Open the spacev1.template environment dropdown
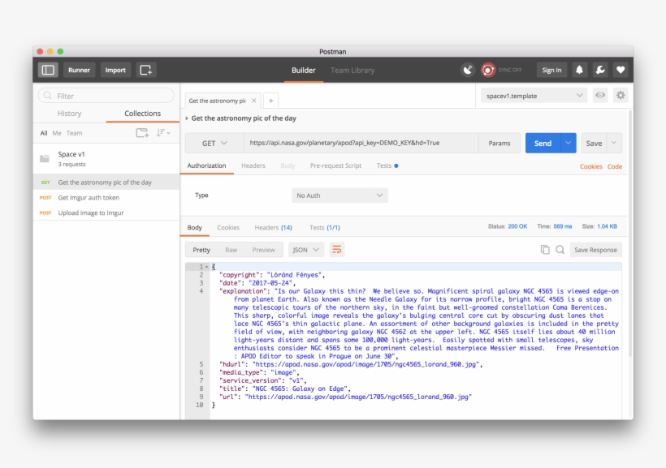 [x=534, y=96]
